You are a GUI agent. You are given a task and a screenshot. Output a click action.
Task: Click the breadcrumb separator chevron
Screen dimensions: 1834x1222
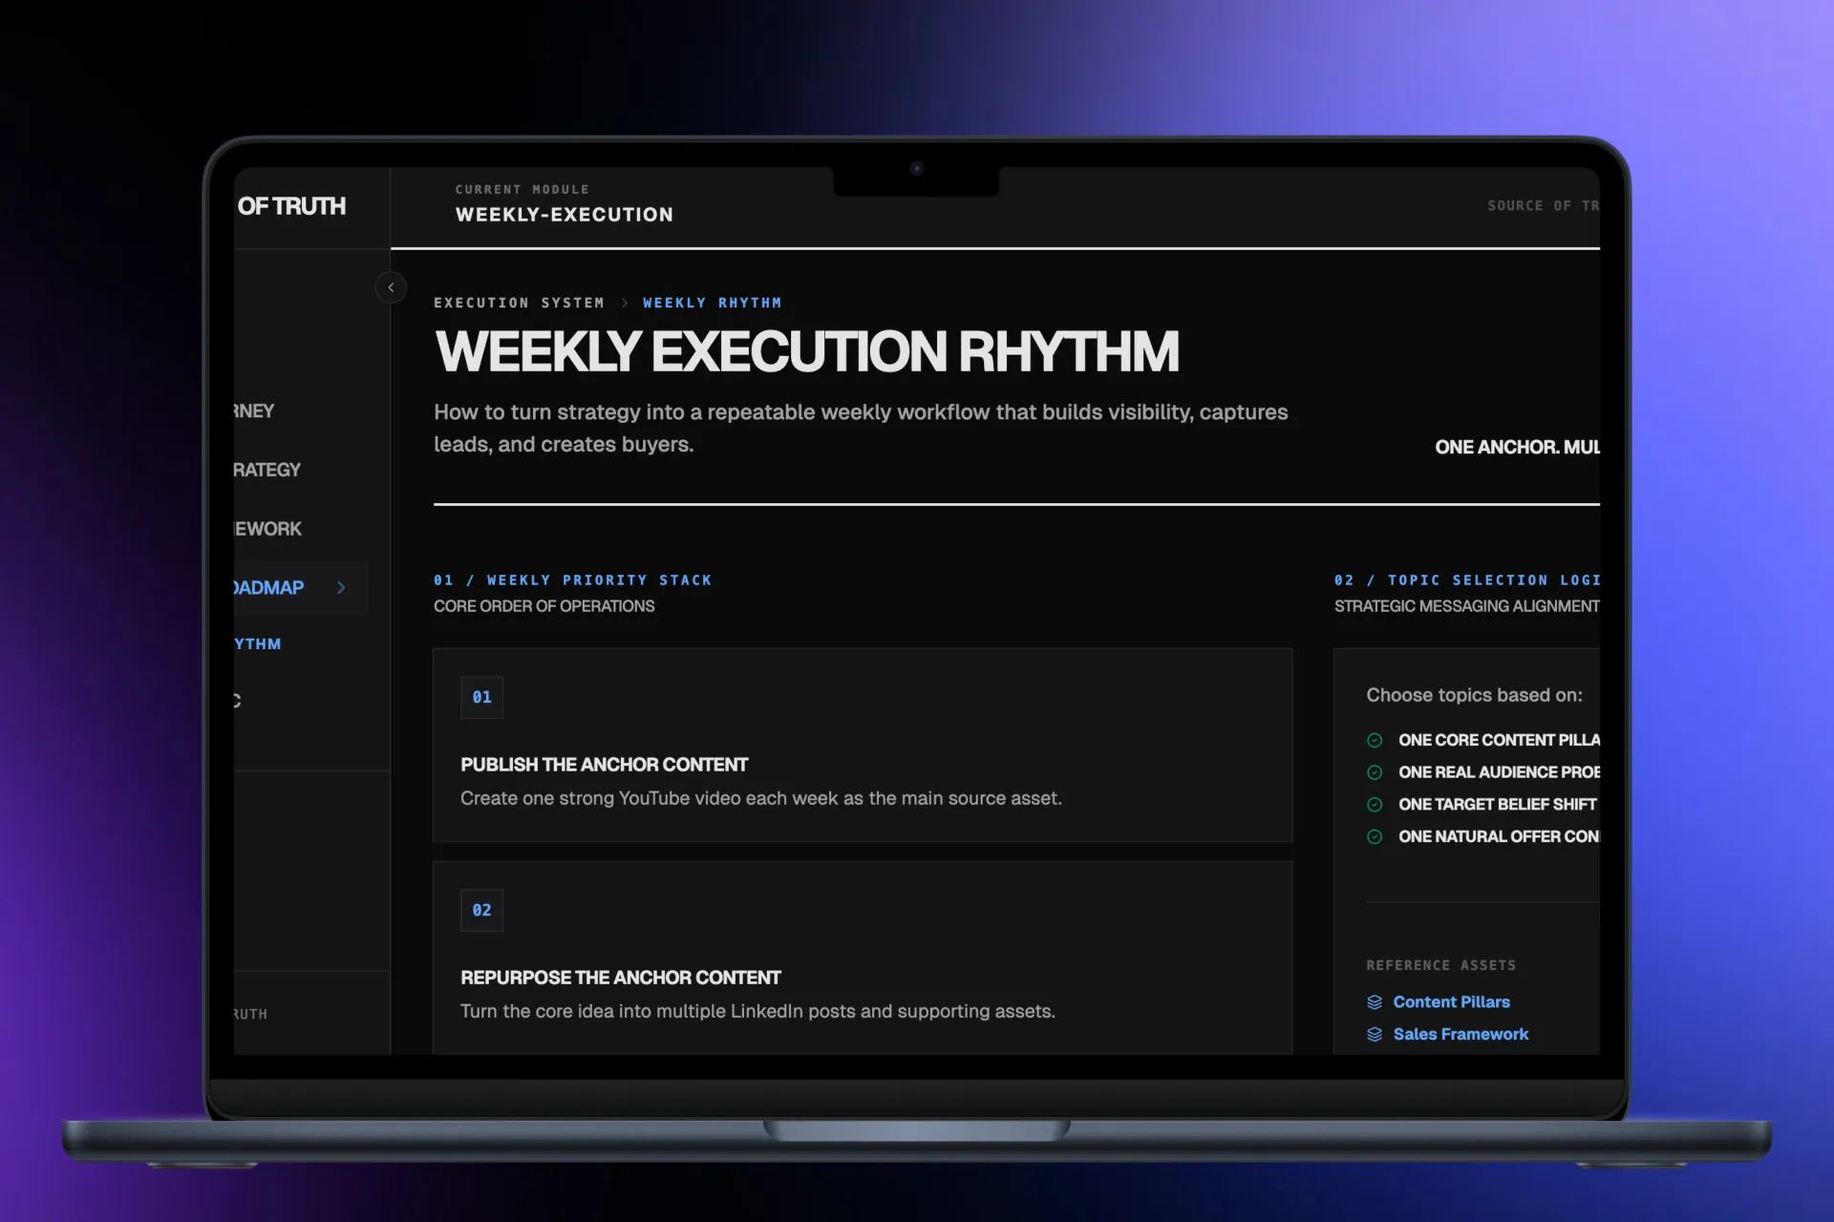point(625,303)
